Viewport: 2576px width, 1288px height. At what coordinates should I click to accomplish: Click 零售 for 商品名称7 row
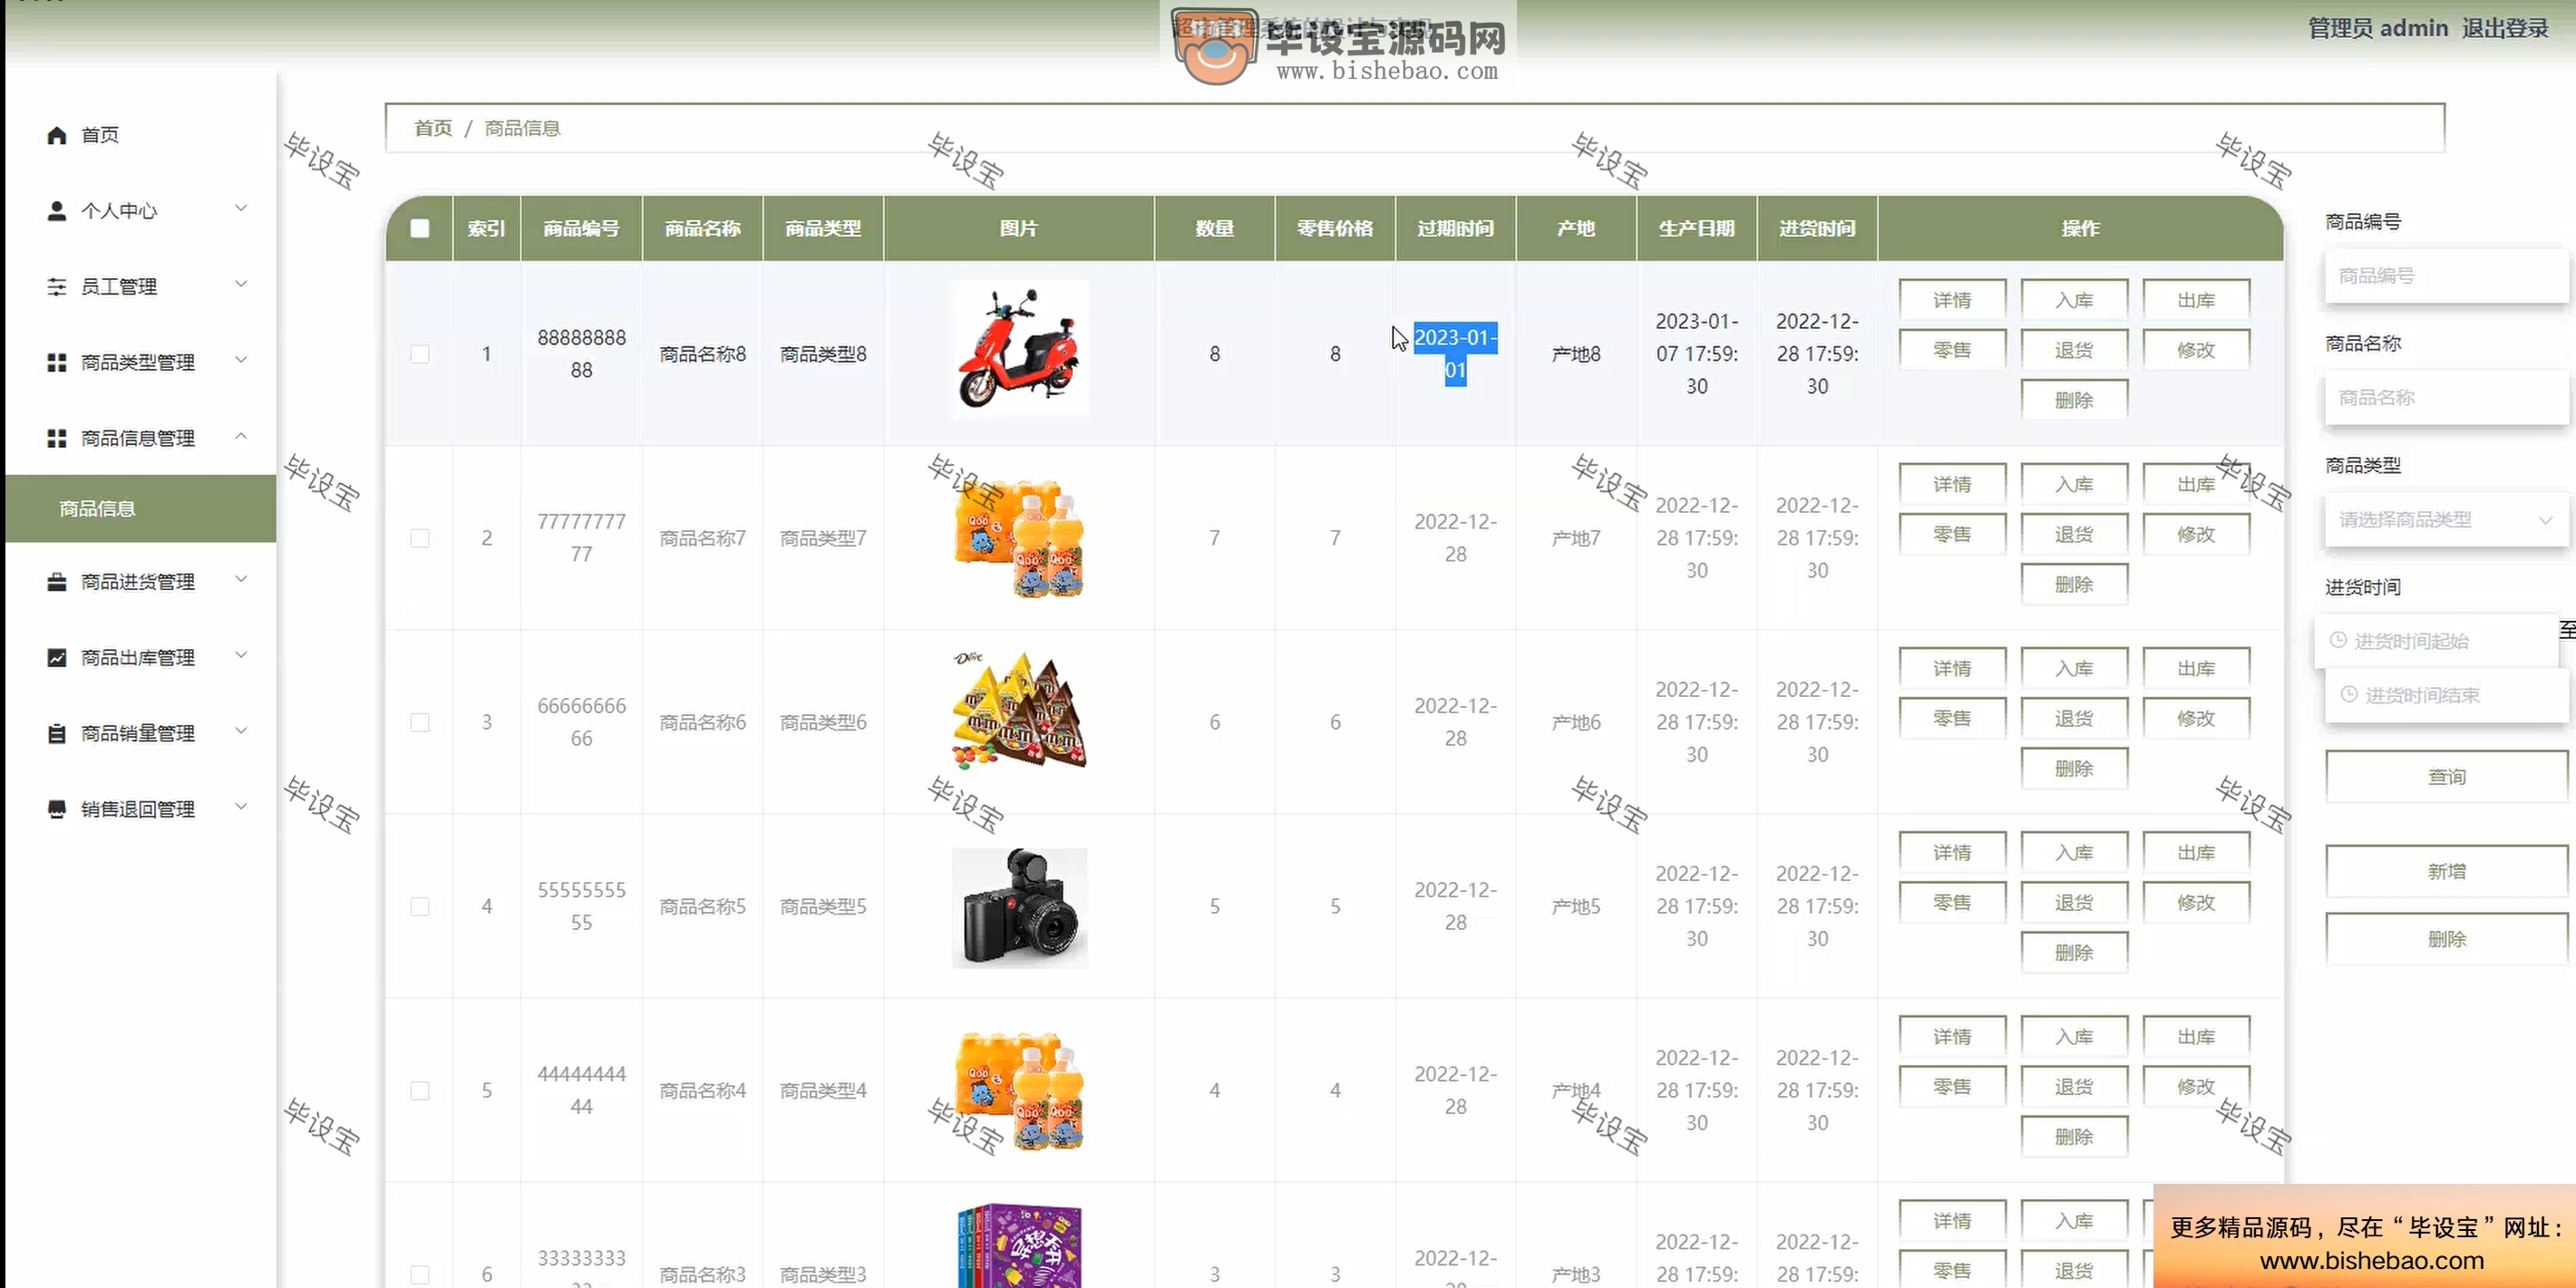[x=1952, y=534]
